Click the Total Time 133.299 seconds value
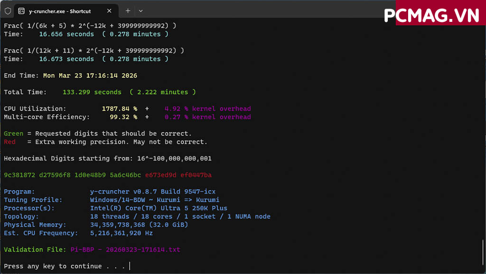This screenshot has width=486, height=274. coord(92,92)
